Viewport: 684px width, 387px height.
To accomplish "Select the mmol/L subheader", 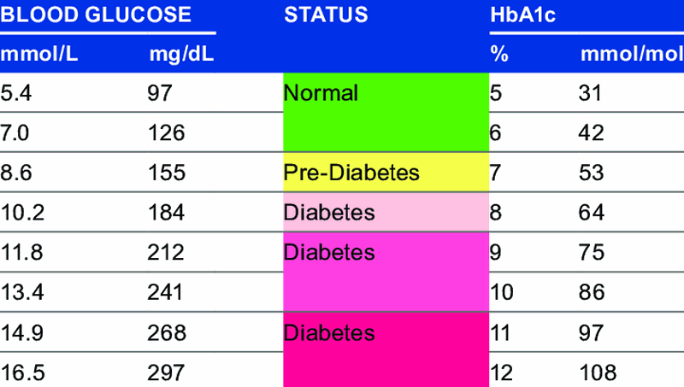I will click(38, 56).
